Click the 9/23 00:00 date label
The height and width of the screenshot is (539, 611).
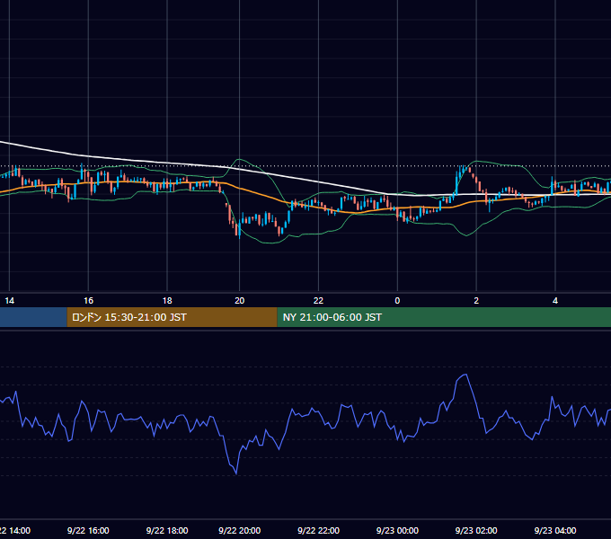tap(397, 530)
